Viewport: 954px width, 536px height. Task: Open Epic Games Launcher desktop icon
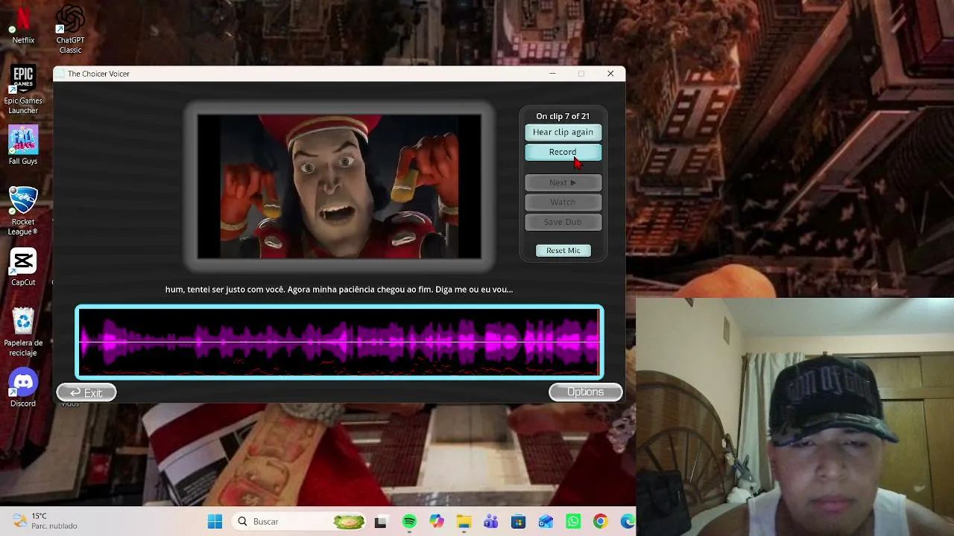coord(23,89)
